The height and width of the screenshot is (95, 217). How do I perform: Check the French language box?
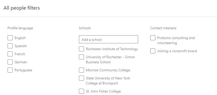point(10,54)
